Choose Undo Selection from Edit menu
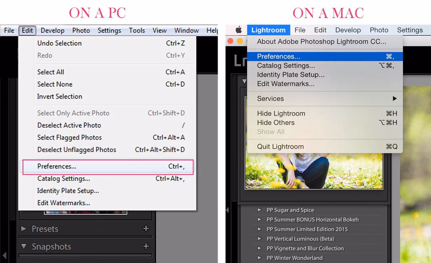Image resolution: width=431 pixels, height=263 pixels. coord(111,43)
